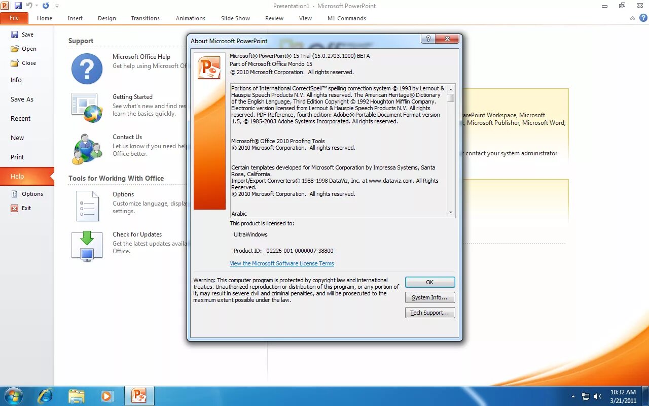Click the Arabic entry in credits list
Viewport: 649px width, 406px height.
click(239, 214)
